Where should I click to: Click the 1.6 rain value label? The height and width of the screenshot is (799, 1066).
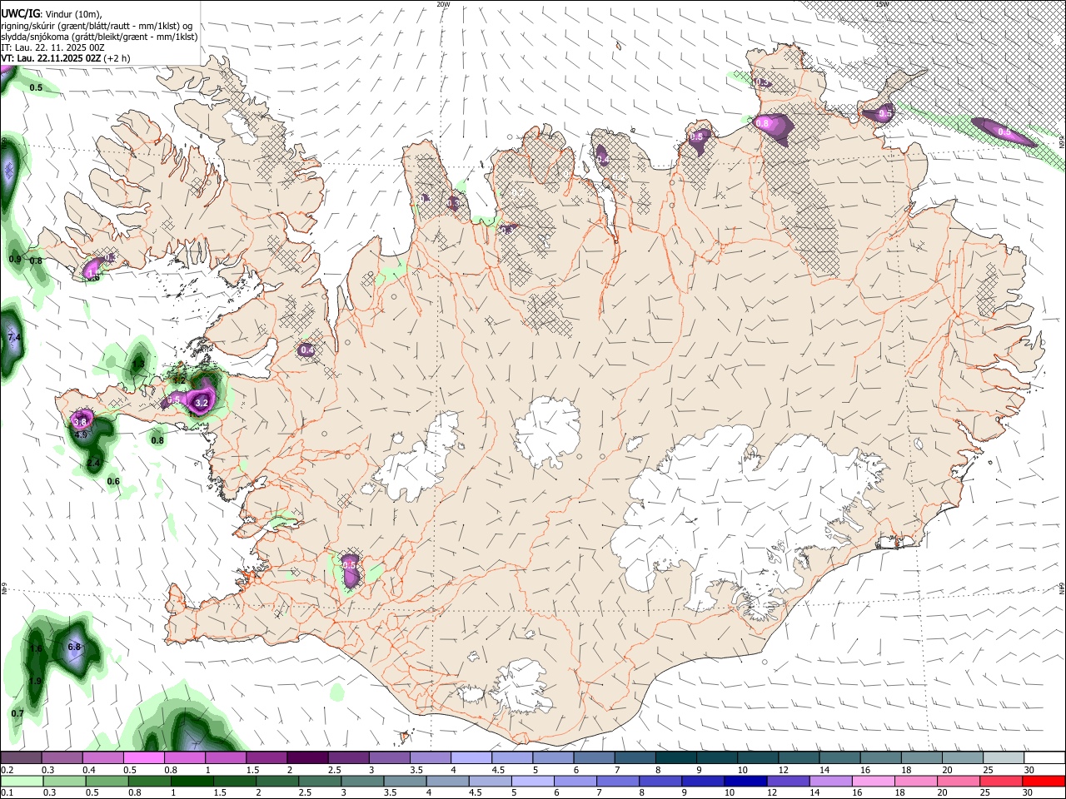click(x=35, y=648)
